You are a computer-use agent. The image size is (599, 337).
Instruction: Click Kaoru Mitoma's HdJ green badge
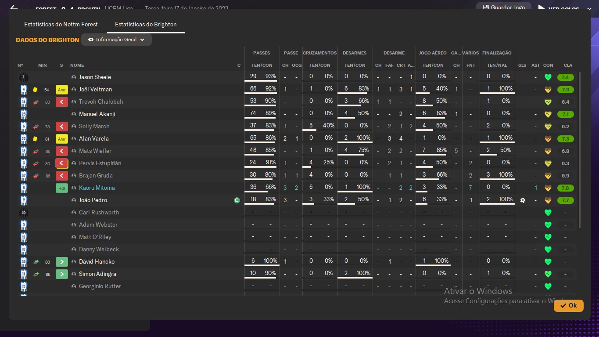(x=62, y=188)
